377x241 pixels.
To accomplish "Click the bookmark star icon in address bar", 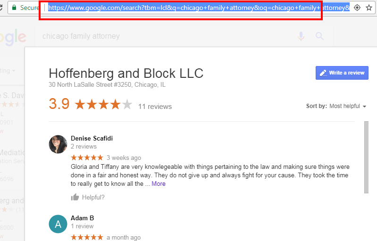I will [369, 8].
